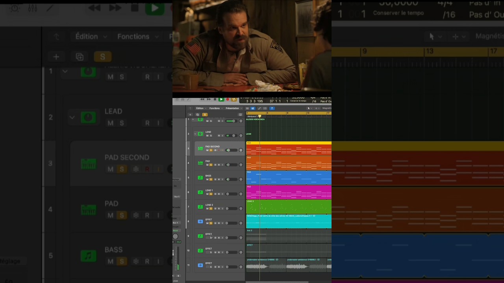The height and width of the screenshot is (283, 504).
Task: Click the BASS track volume slider
Action: [x=231, y=179]
